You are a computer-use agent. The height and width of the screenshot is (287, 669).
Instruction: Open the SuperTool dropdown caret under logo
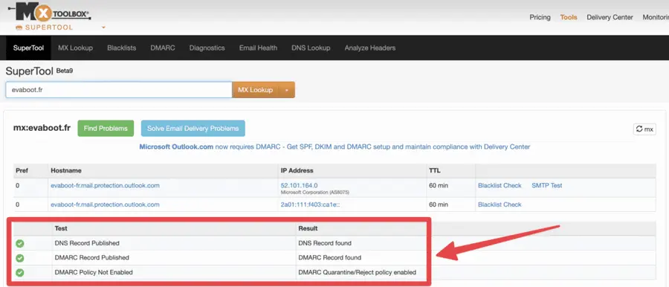point(103,28)
